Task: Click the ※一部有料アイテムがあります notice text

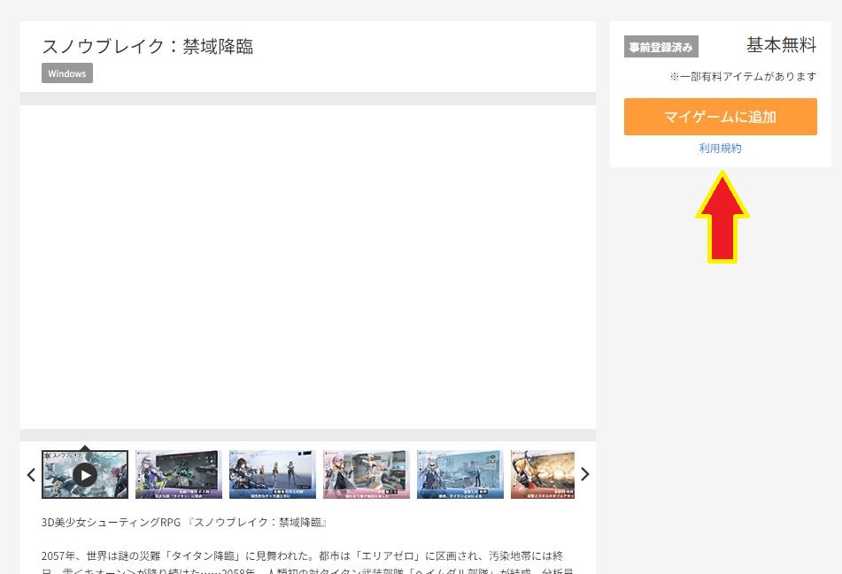Action: 742,77
